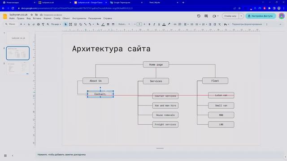Open the Вставка menu
The height and width of the screenshot is (161, 287).
pos(37,18)
